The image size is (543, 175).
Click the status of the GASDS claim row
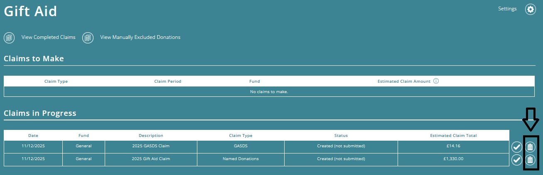click(341, 146)
